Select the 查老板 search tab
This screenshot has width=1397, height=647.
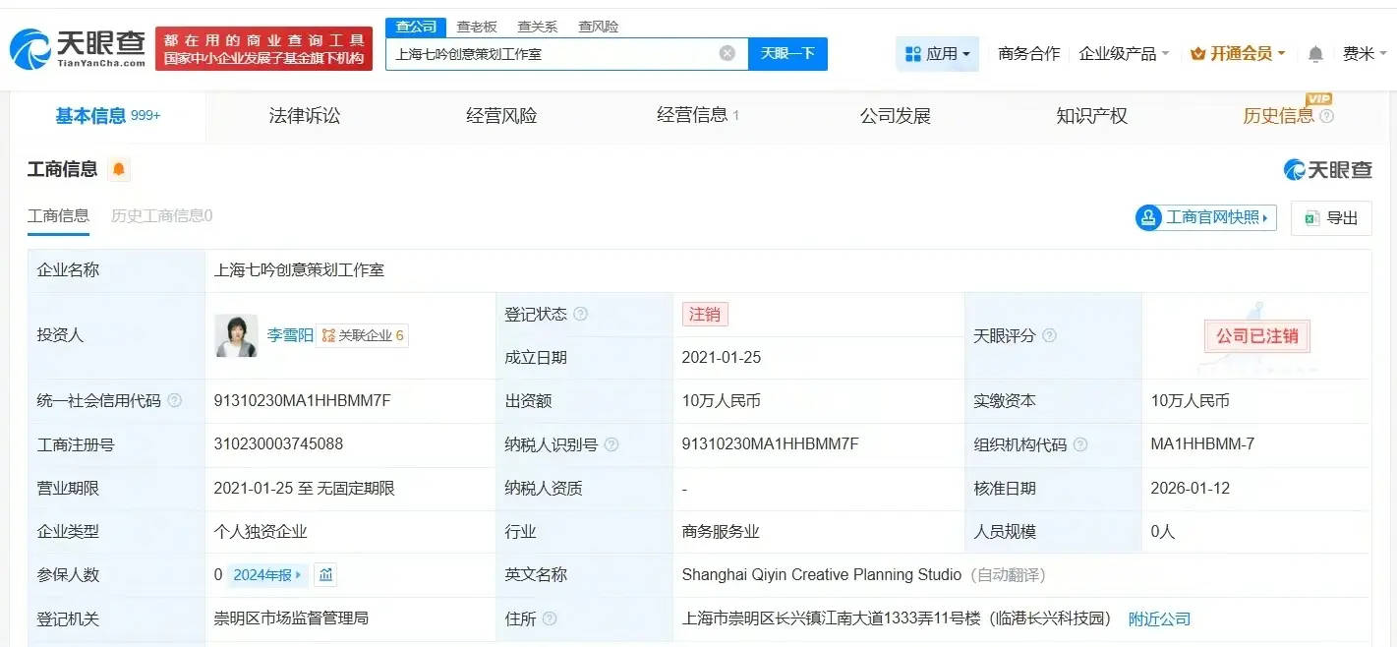477,27
